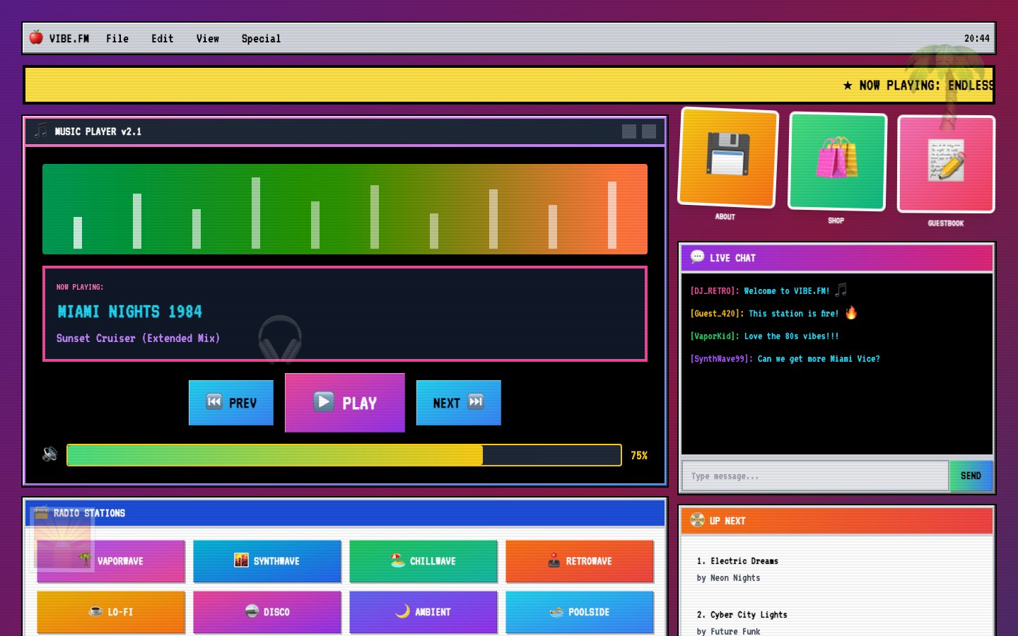Image resolution: width=1018 pixels, height=636 pixels.
Task: Open the Shop shopping bags icon
Action: coord(837,160)
